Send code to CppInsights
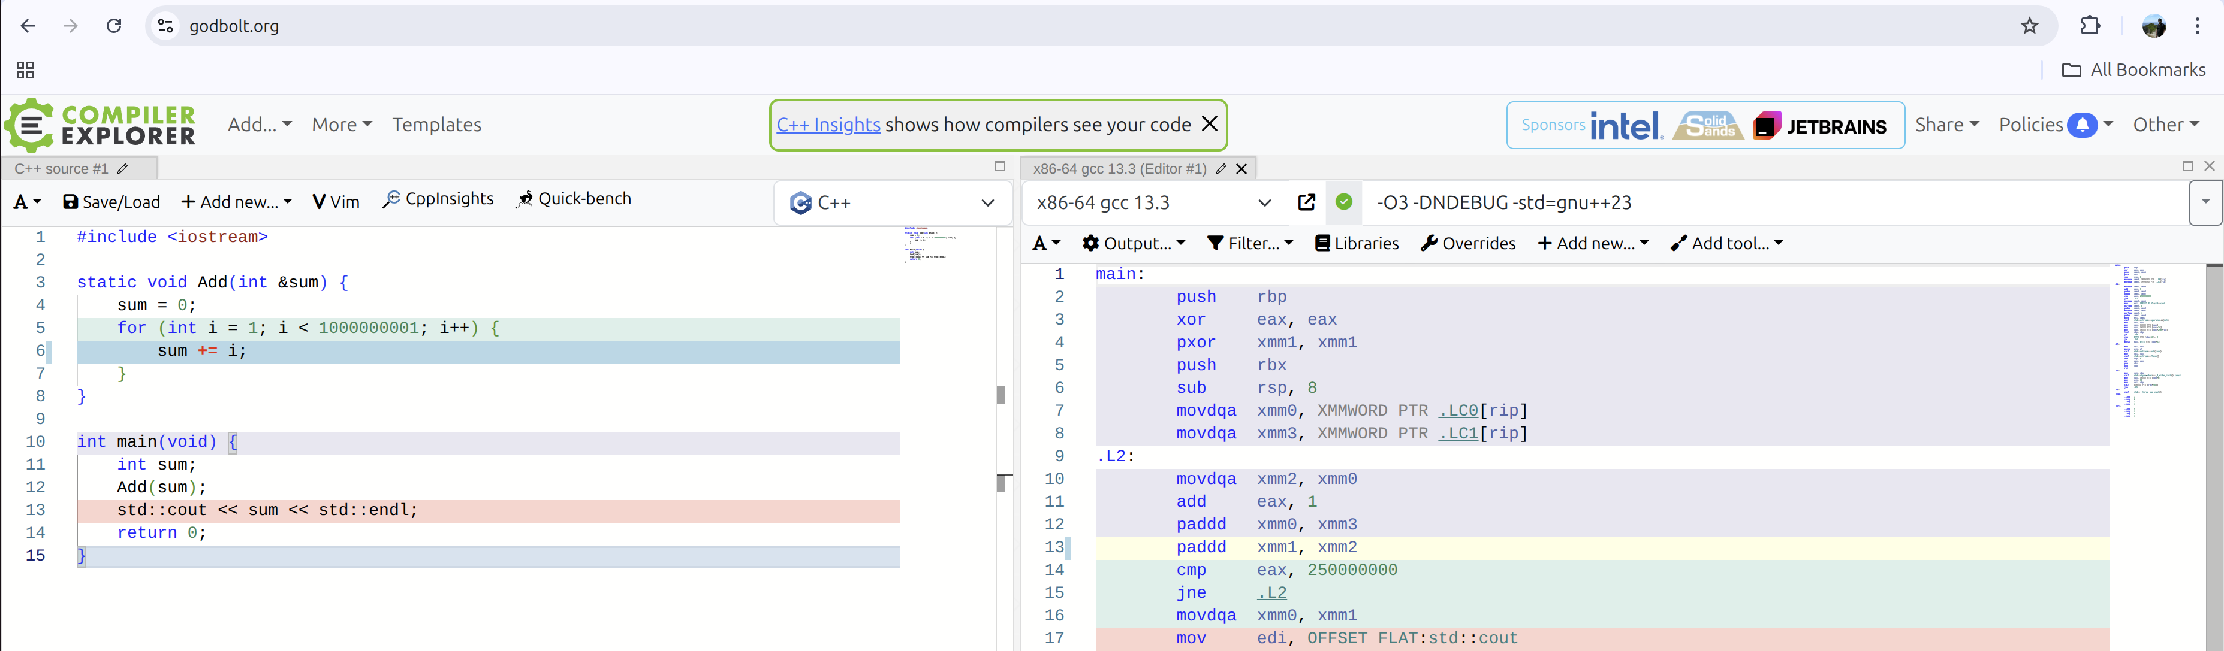The width and height of the screenshot is (2224, 651). (x=438, y=198)
